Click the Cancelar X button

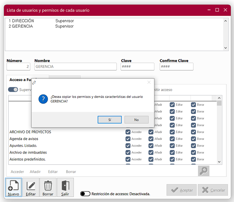213,190
